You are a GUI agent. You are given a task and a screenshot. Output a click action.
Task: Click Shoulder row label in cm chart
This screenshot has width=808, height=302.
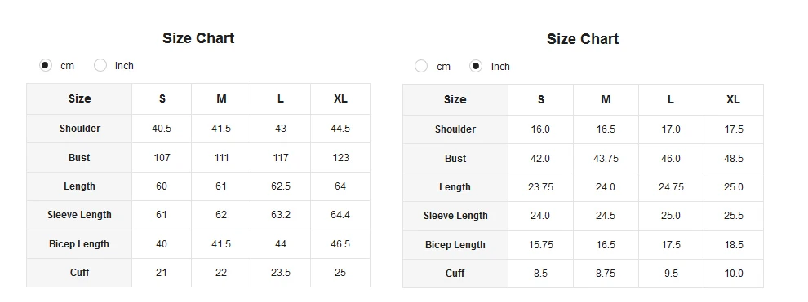click(79, 129)
